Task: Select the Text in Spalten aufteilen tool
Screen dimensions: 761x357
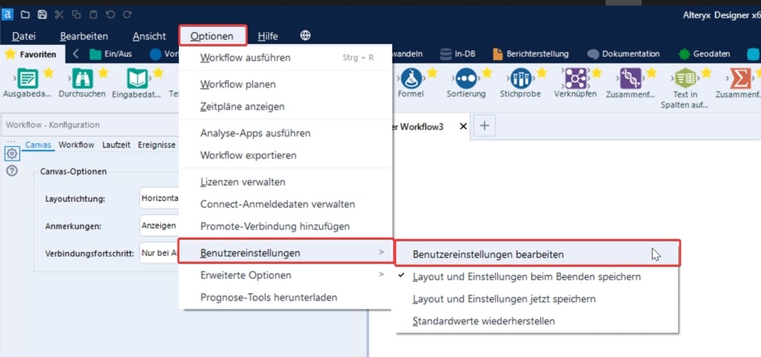Action: 686,78
